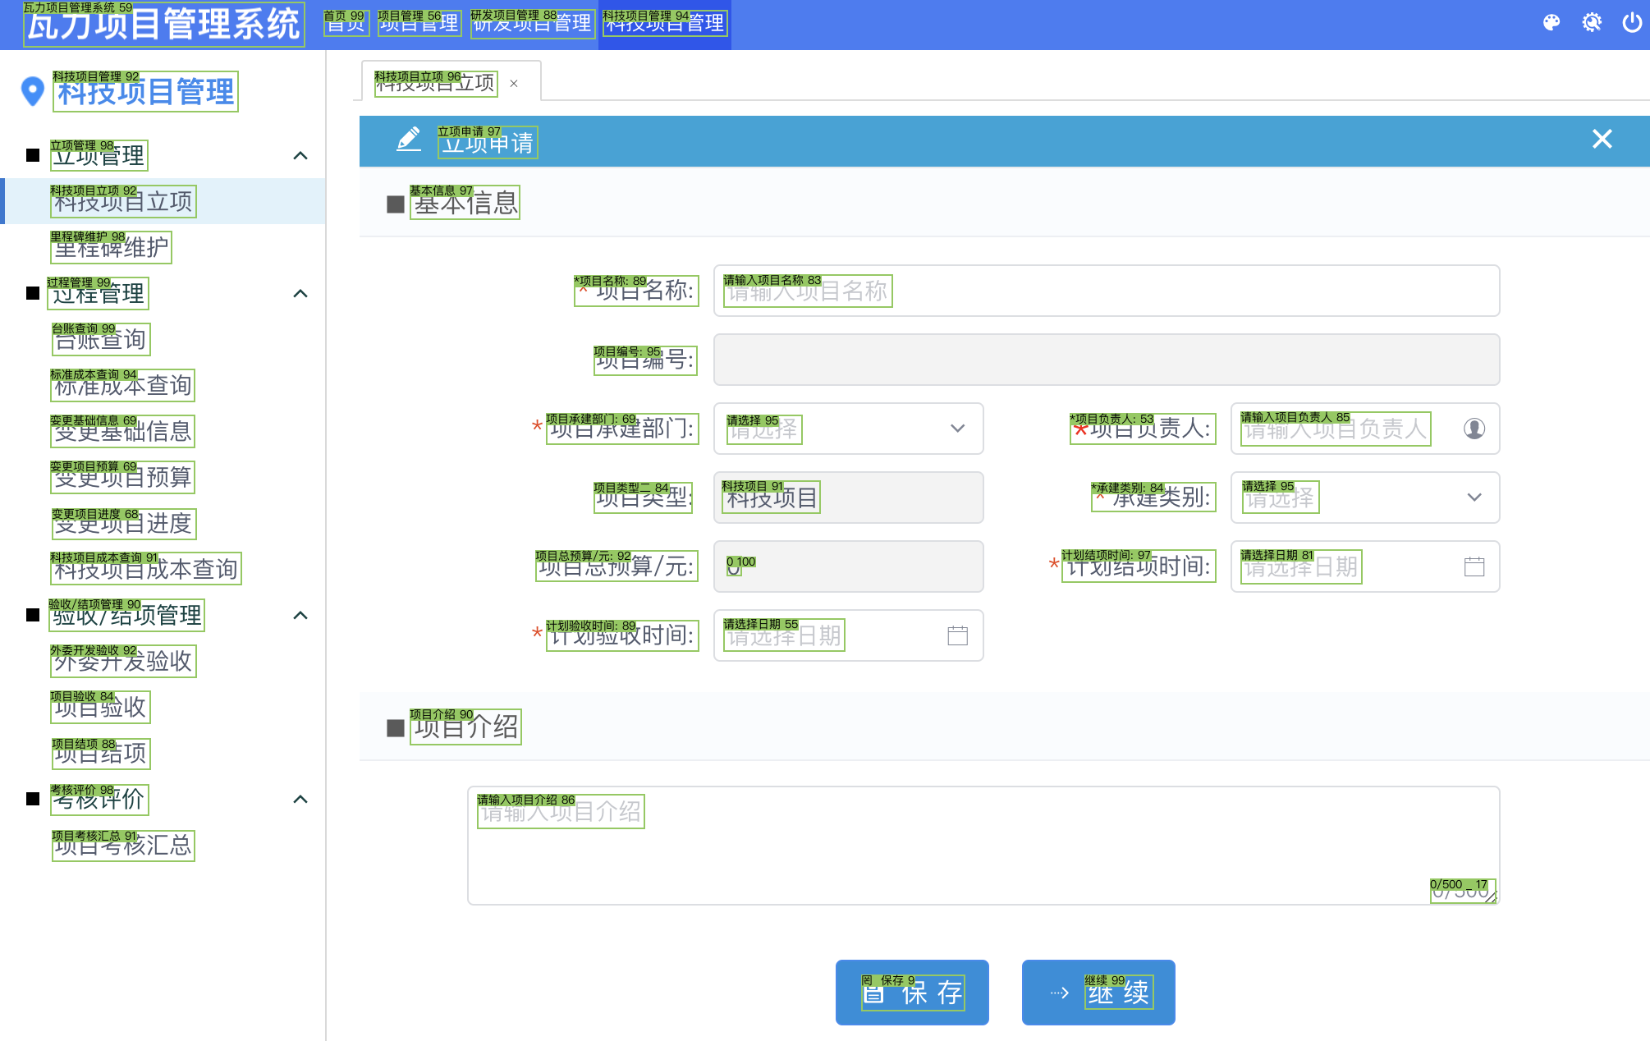Open the 项目承建部门 dropdown
The image size is (1650, 1041).
pos(848,429)
